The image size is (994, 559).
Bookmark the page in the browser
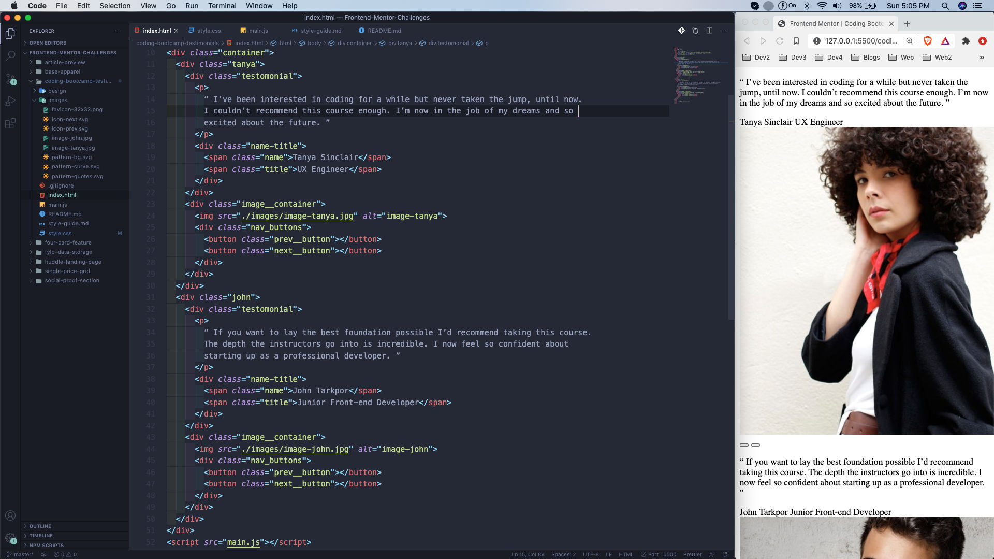click(796, 41)
